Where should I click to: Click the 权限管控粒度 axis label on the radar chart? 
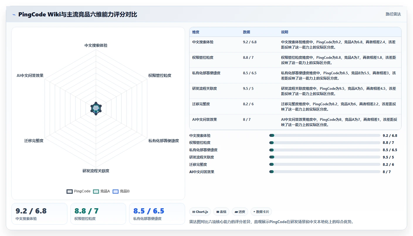[x=160, y=76]
